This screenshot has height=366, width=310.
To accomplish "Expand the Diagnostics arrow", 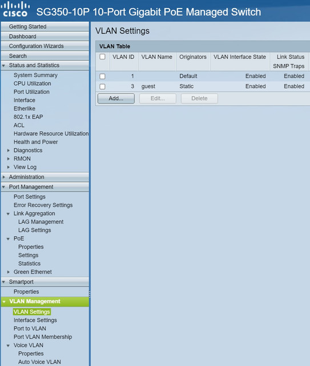I will coord(9,150).
